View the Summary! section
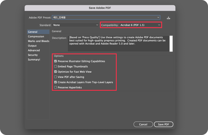This screenshot has width=208, height=135. [x=34, y=59]
